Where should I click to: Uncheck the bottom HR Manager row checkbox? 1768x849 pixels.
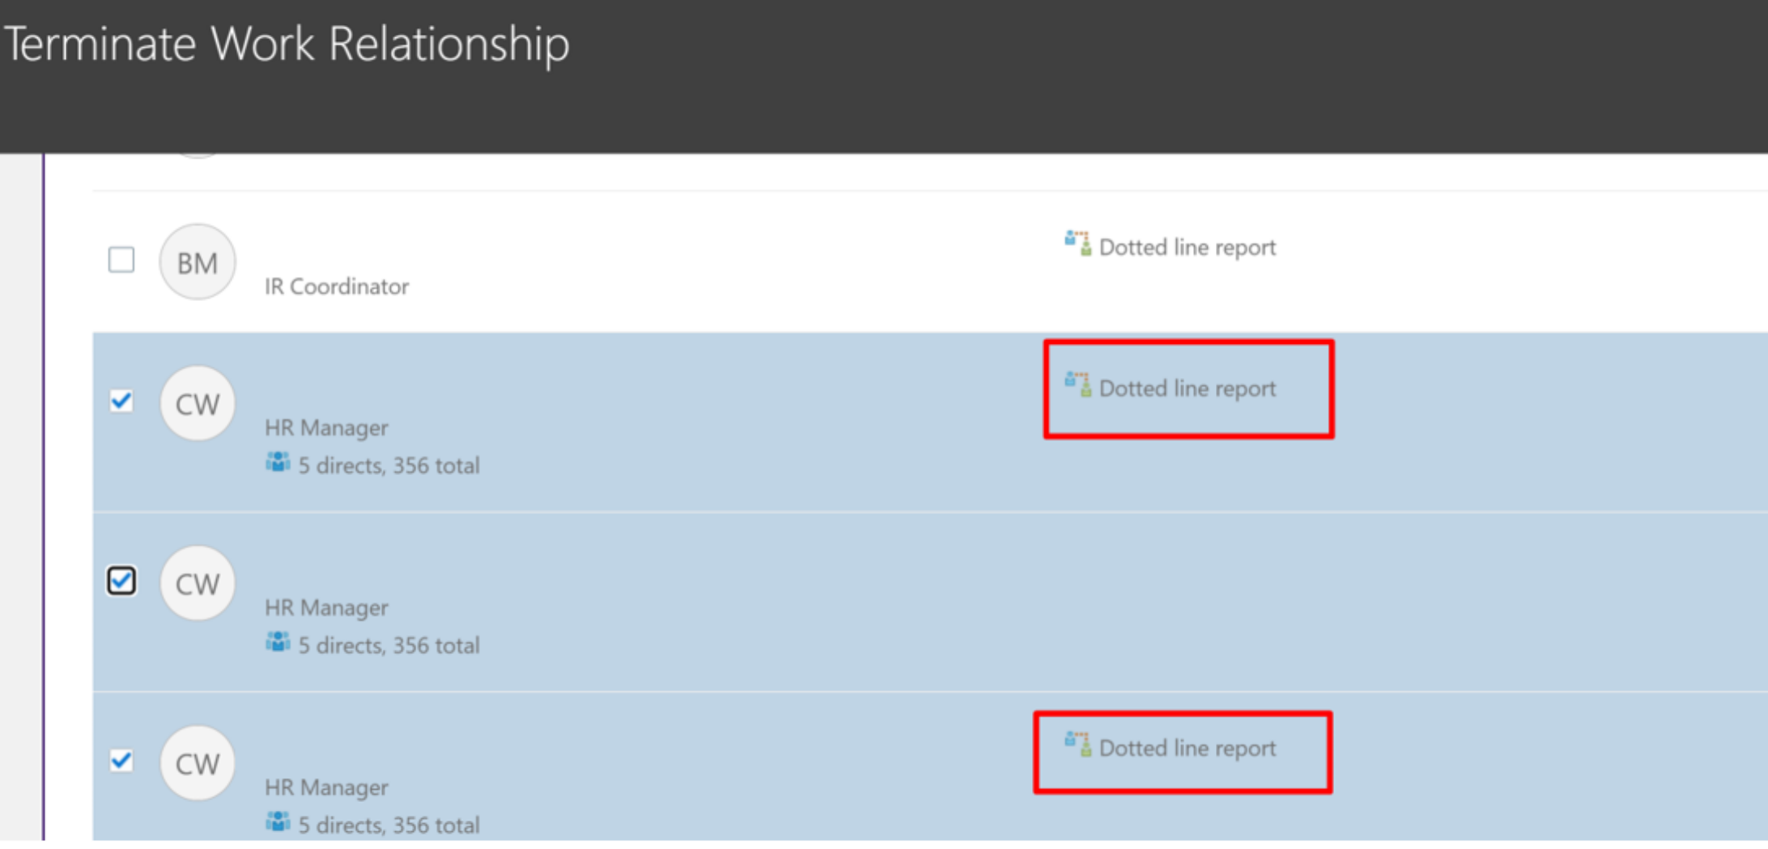pos(121,761)
